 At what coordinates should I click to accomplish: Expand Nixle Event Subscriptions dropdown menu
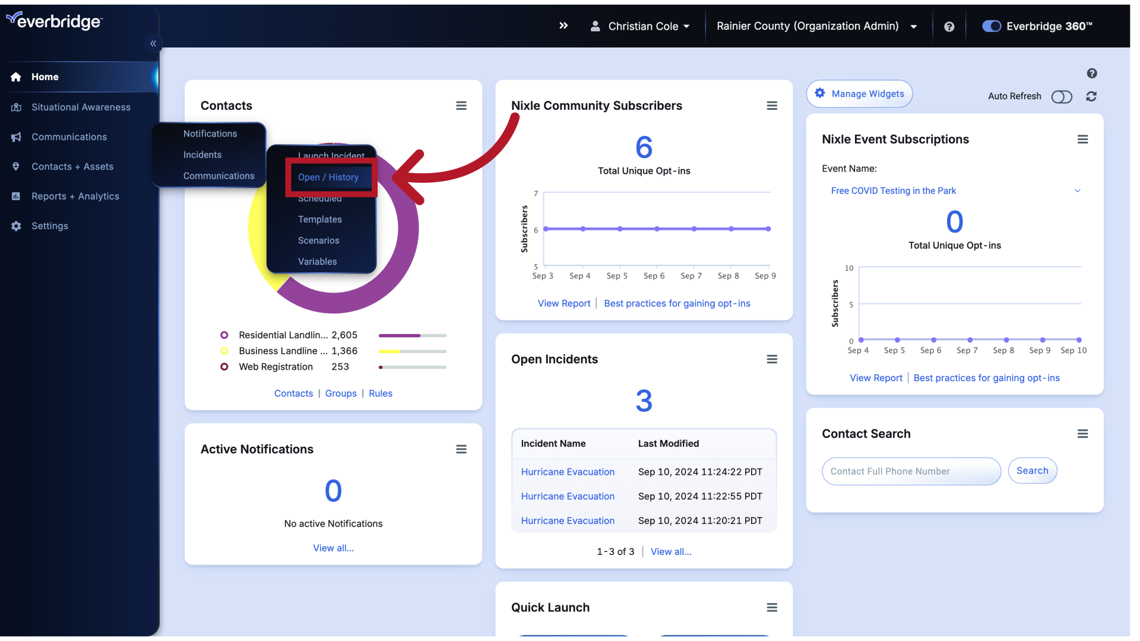pos(1079,191)
